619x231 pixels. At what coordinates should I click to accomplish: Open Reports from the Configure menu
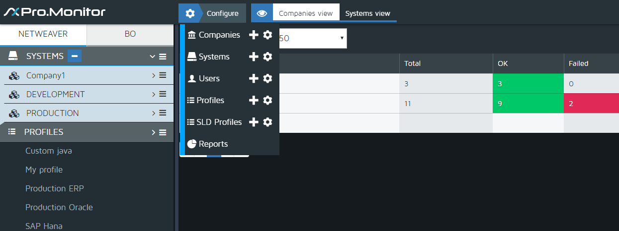click(x=213, y=144)
